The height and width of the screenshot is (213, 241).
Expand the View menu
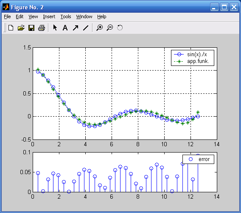click(33, 16)
